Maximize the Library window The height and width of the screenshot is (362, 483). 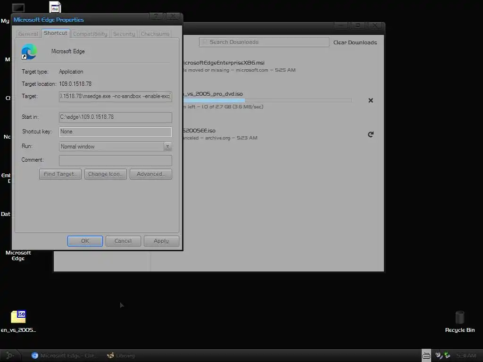pyautogui.click(x=358, y=25)
